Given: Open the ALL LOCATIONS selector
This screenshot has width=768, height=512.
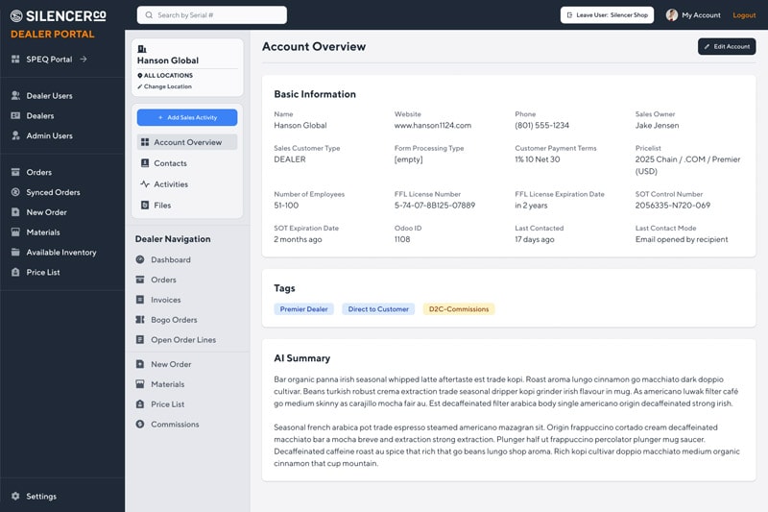Looking at the screenshot, I should click(x=167, y=75).
